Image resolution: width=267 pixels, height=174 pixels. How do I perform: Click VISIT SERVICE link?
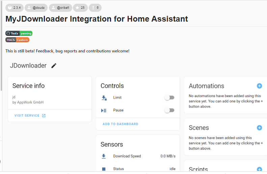(x=27, y=116)
